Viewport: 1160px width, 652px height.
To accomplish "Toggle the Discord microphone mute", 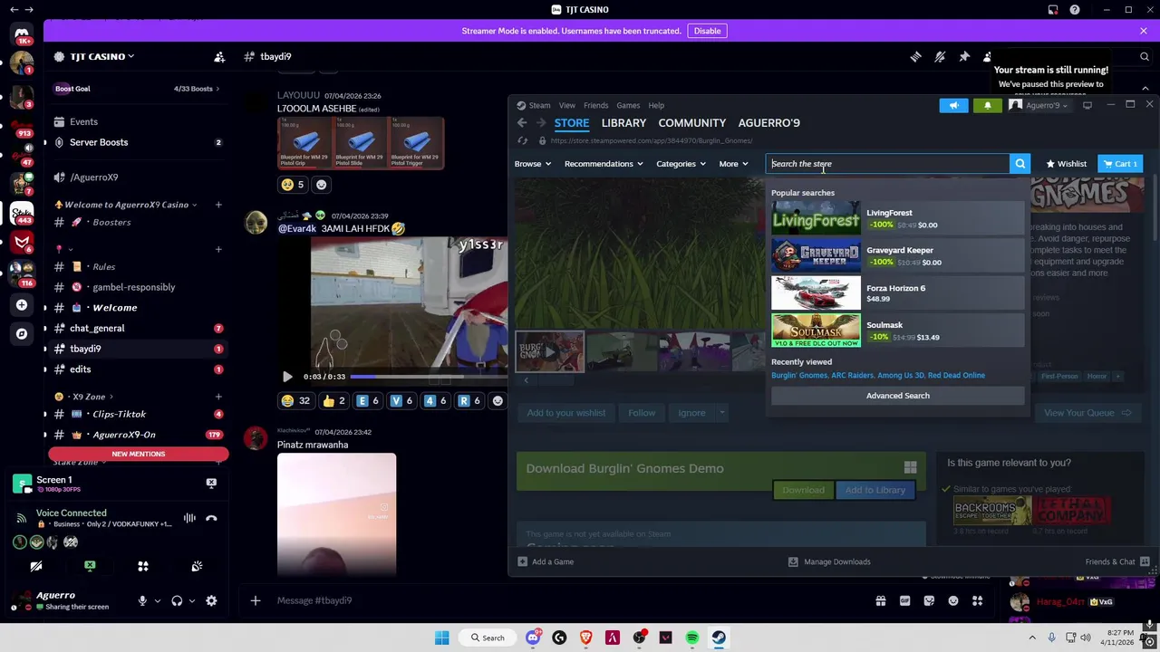I will tap(142, 600).
